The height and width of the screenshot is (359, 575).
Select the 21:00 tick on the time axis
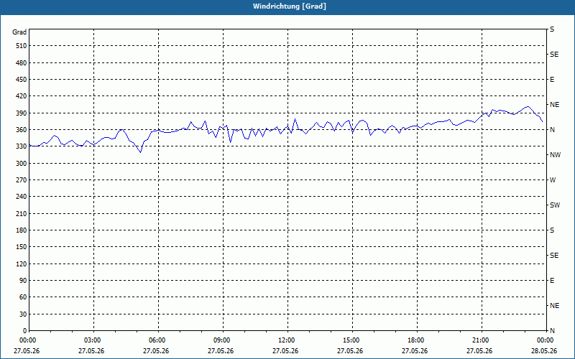(x=482, y=340)
